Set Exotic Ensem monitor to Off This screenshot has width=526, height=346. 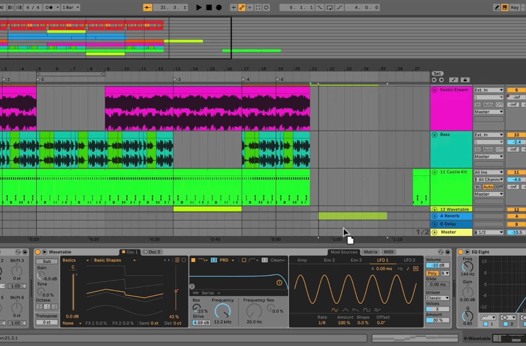(499, 105)
